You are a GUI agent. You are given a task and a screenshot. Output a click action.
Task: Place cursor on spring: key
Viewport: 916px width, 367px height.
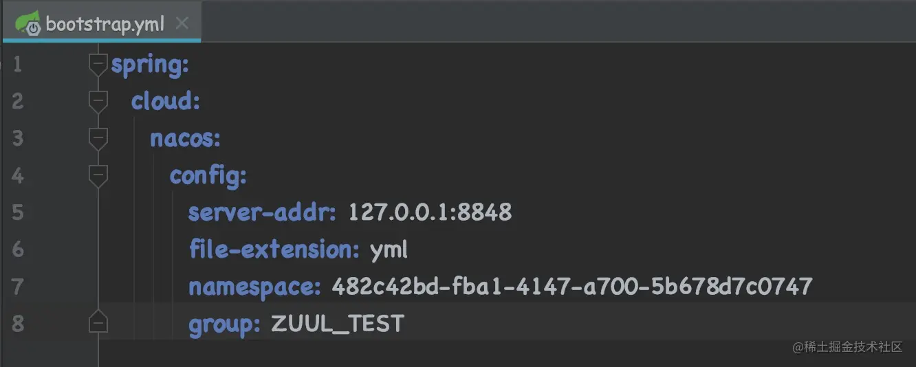(x=150, y=66)
